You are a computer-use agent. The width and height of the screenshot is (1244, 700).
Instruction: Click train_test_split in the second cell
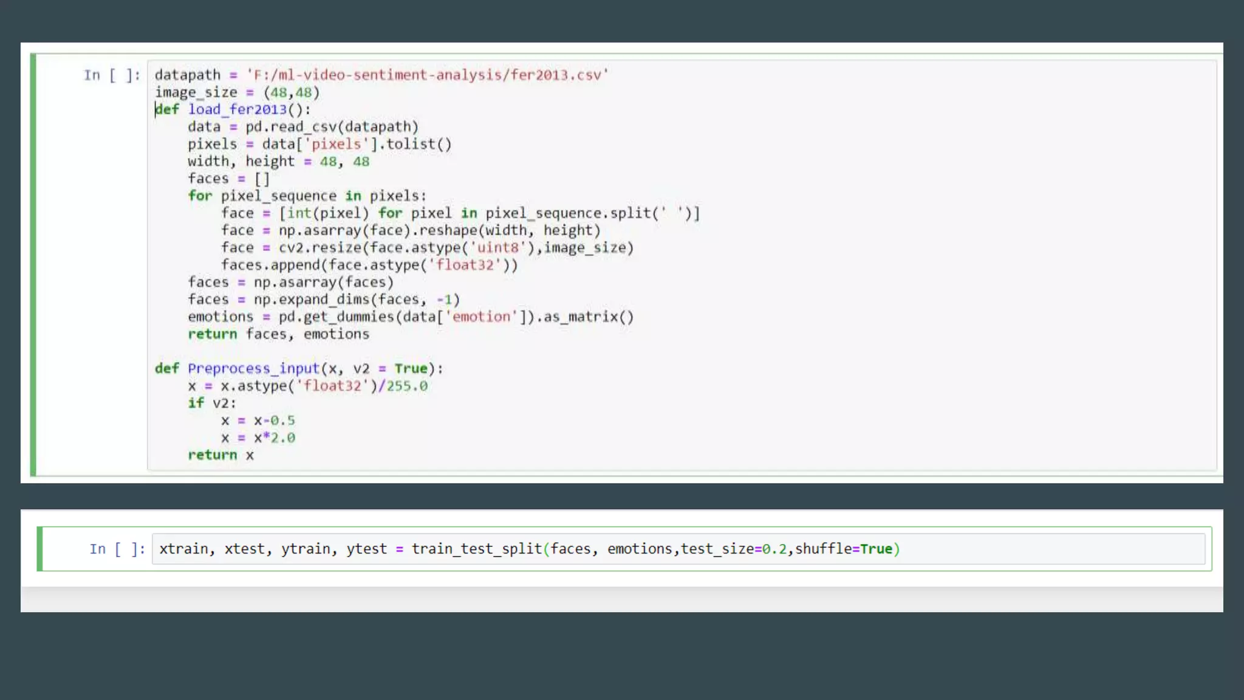477,549
